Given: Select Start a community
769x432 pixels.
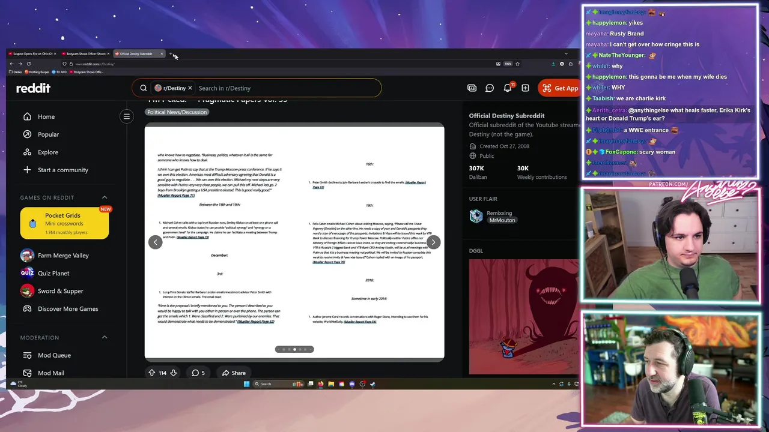Looking at the screenshot, I should coord(64,170).
